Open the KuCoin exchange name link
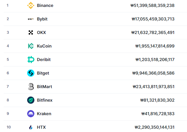Image resolution: width=187 pixels, height=132 pixels. point(44,46)
